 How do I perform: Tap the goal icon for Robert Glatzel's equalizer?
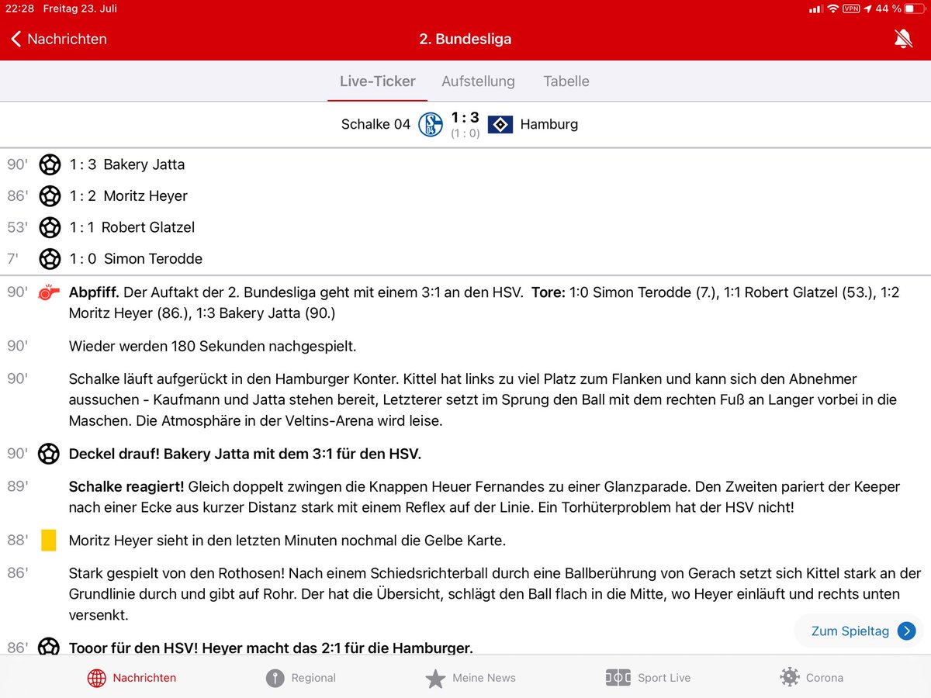(x=50, y=227)
